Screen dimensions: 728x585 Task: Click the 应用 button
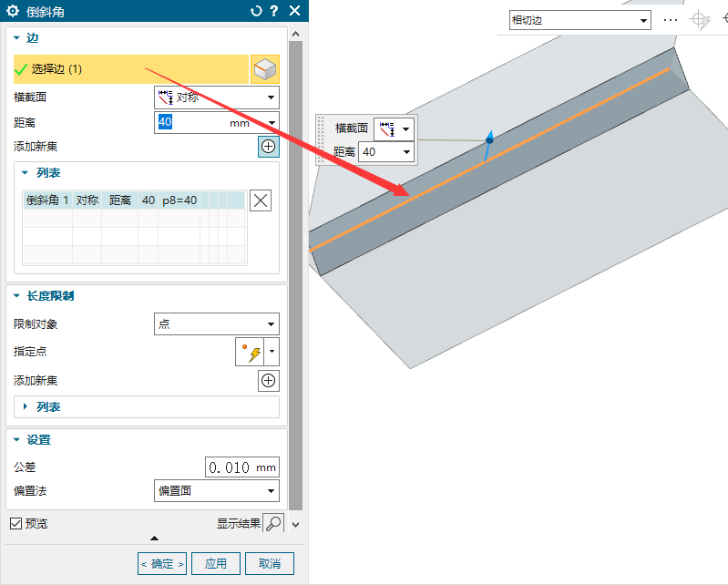click(216, 563)
